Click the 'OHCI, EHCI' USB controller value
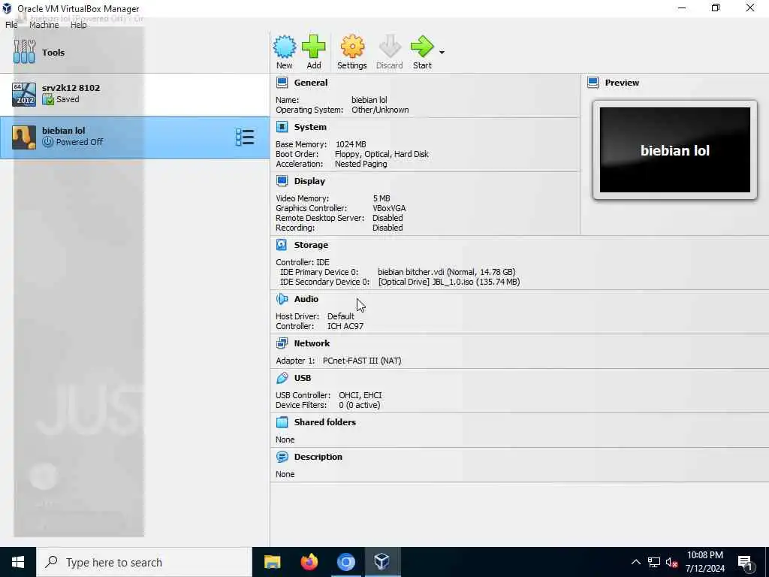 click(x=360, y=395)
